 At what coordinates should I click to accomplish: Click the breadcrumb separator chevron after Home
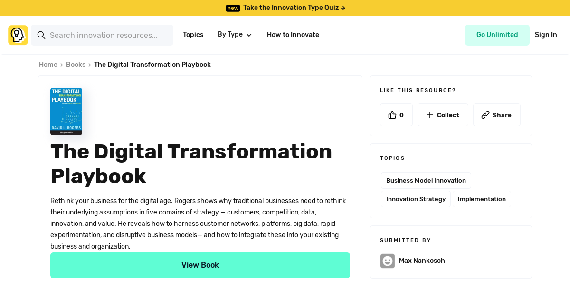pyautogui.click(x=61, y=65)
